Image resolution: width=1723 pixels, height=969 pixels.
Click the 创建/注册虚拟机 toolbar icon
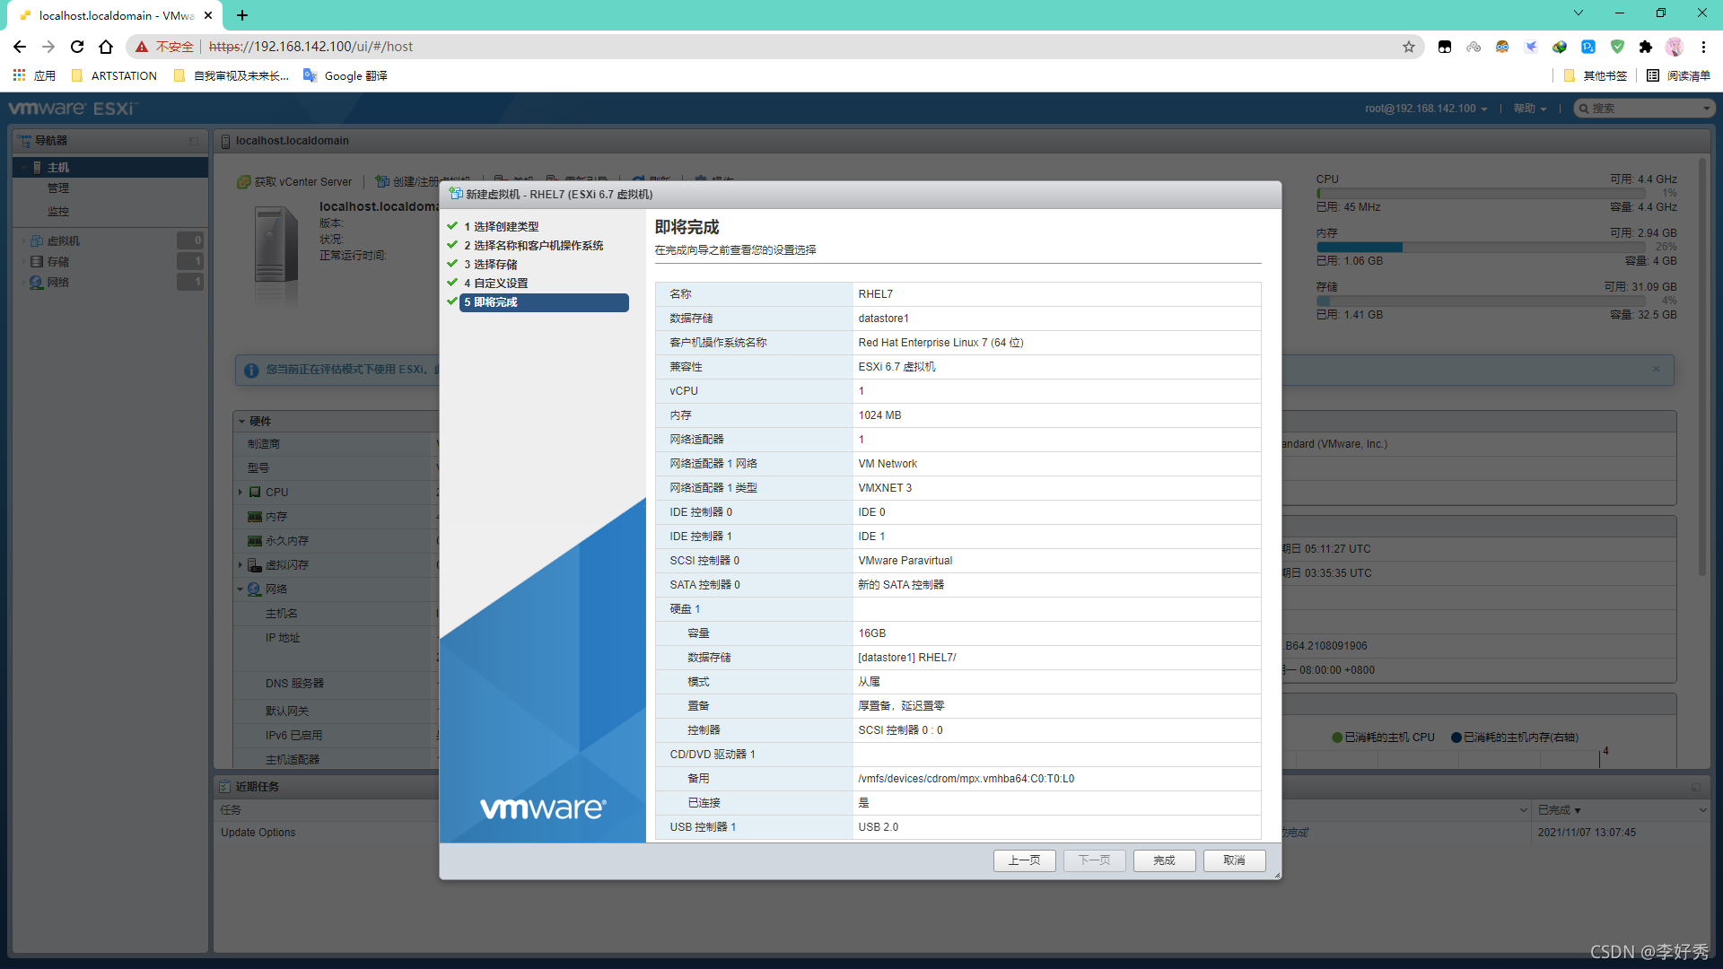(382, 182)
